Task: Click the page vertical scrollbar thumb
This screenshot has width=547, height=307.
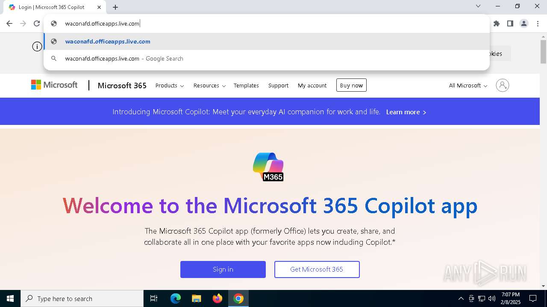Action: (543, 52)
